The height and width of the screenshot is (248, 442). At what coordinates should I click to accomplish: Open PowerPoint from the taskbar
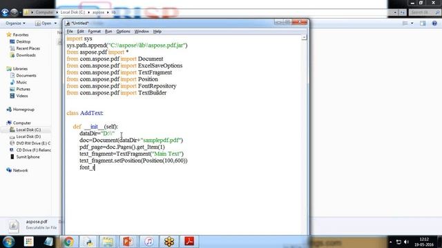click(128, 242)
